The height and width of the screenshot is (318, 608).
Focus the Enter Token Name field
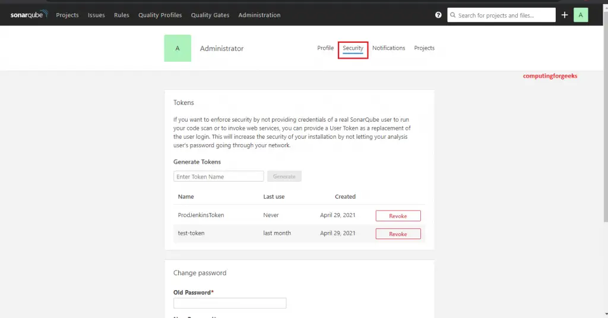pyautogui.click(x=218, y=176)
